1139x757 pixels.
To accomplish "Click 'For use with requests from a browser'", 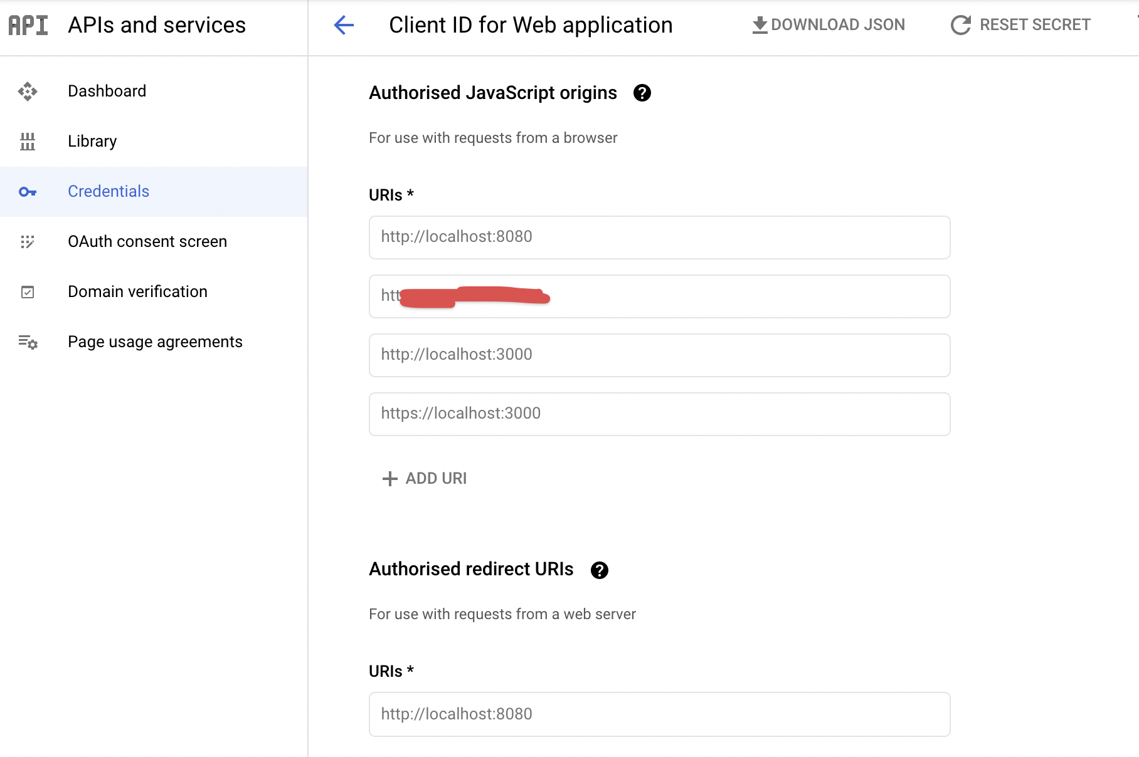I will [493, 138].
